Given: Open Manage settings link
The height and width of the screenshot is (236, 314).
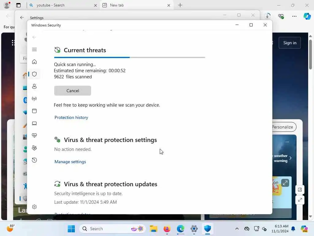Looking at the screenshot, I should point(70,162).
